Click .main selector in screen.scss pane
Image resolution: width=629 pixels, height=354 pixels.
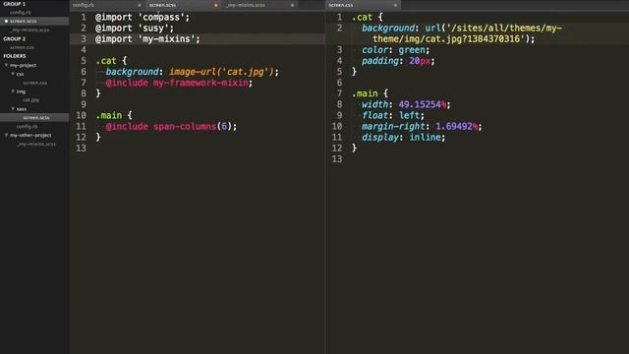[x=108, y=116]
